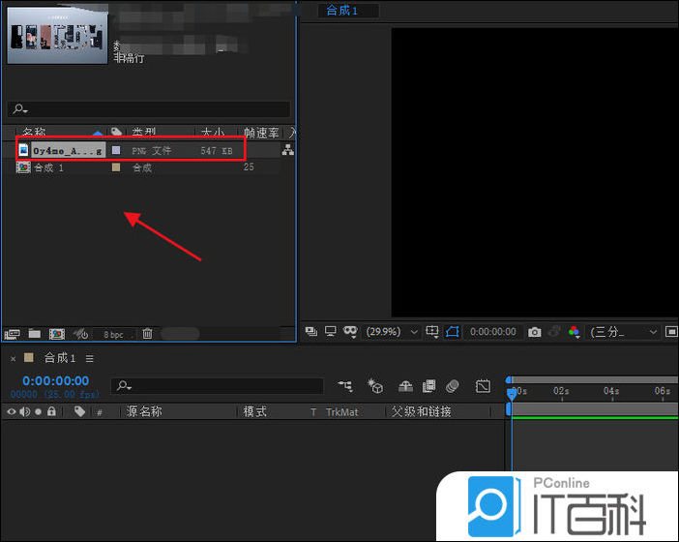Viewport: 679px width, 542px height.
Task: Open the graph editor icon in timeline
Action: tap(483, 385)
